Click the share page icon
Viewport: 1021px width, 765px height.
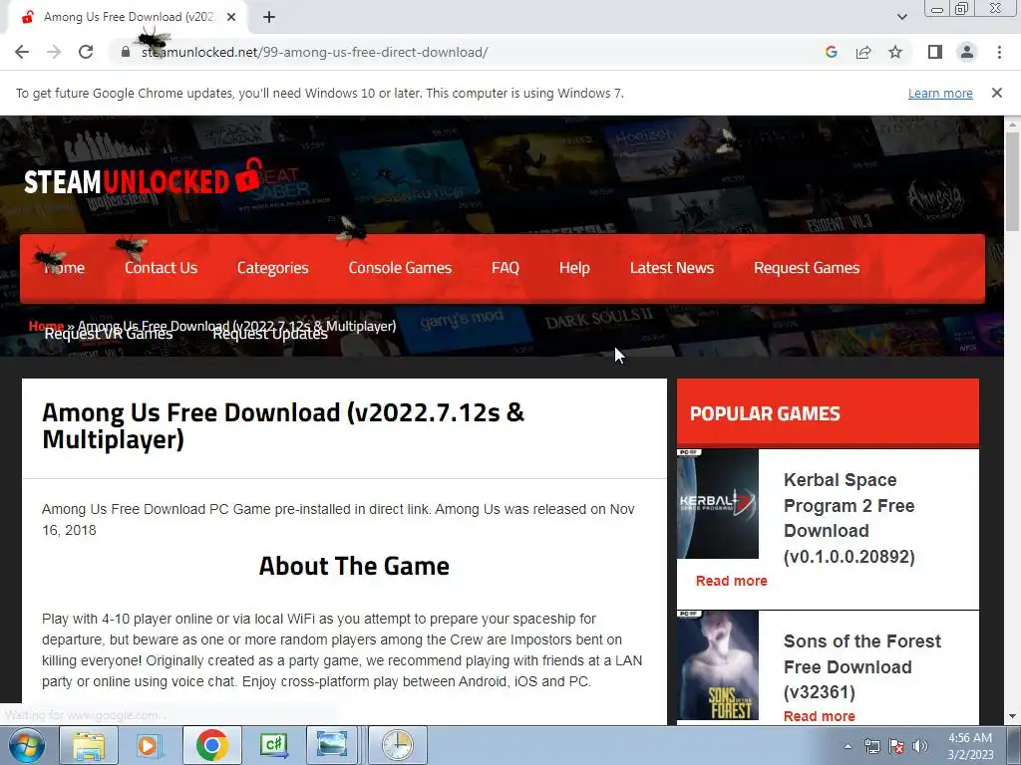863,52
